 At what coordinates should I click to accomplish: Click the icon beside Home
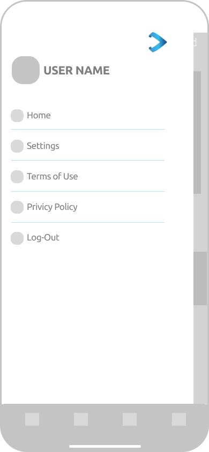click(x=17, y=116)
